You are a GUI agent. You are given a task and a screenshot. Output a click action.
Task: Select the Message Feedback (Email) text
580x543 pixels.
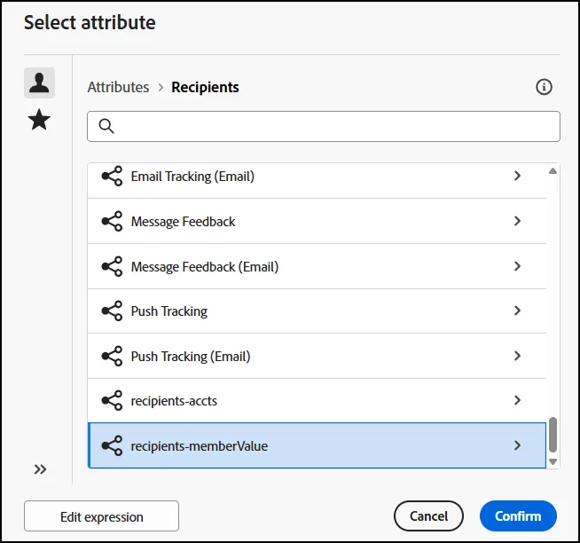click(205, 267)
